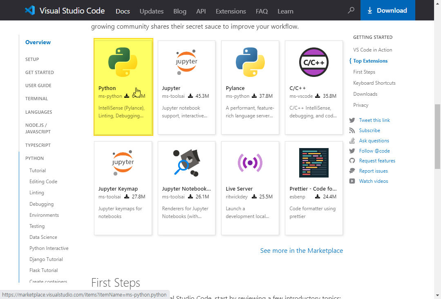Screen dimensions: 441x299
Task: Click the RSS icon beside Subscribe
Action: 352,130
